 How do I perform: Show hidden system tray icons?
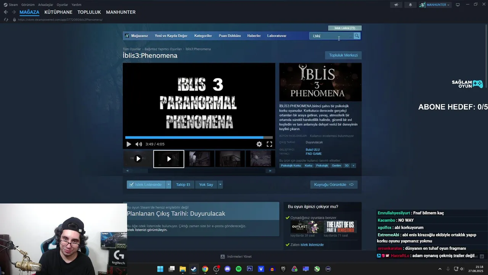[x=440, y=269]
